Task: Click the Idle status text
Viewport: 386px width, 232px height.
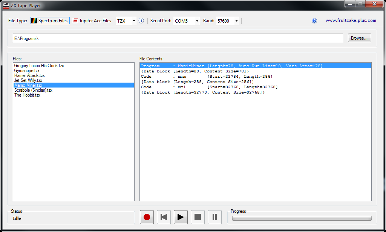Action: pos(17,218)
